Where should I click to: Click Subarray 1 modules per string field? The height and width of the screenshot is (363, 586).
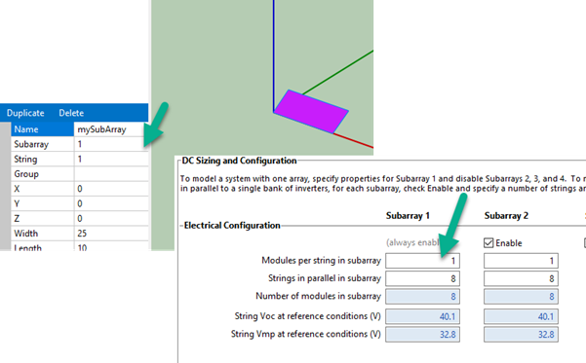pos(422,261)
